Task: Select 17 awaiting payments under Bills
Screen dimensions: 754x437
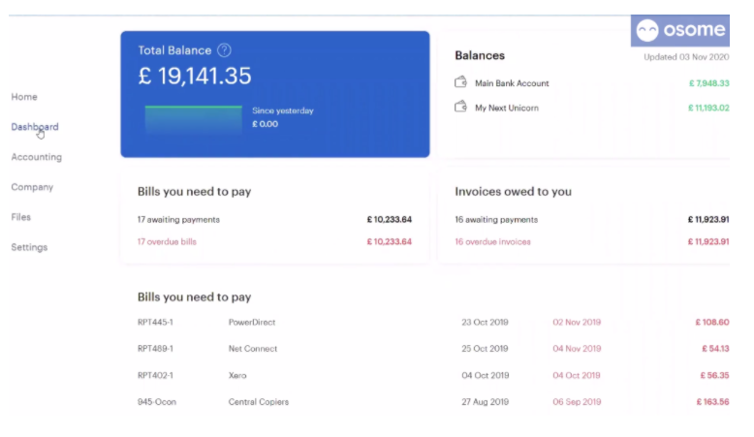Action: (x=178, y=220)
